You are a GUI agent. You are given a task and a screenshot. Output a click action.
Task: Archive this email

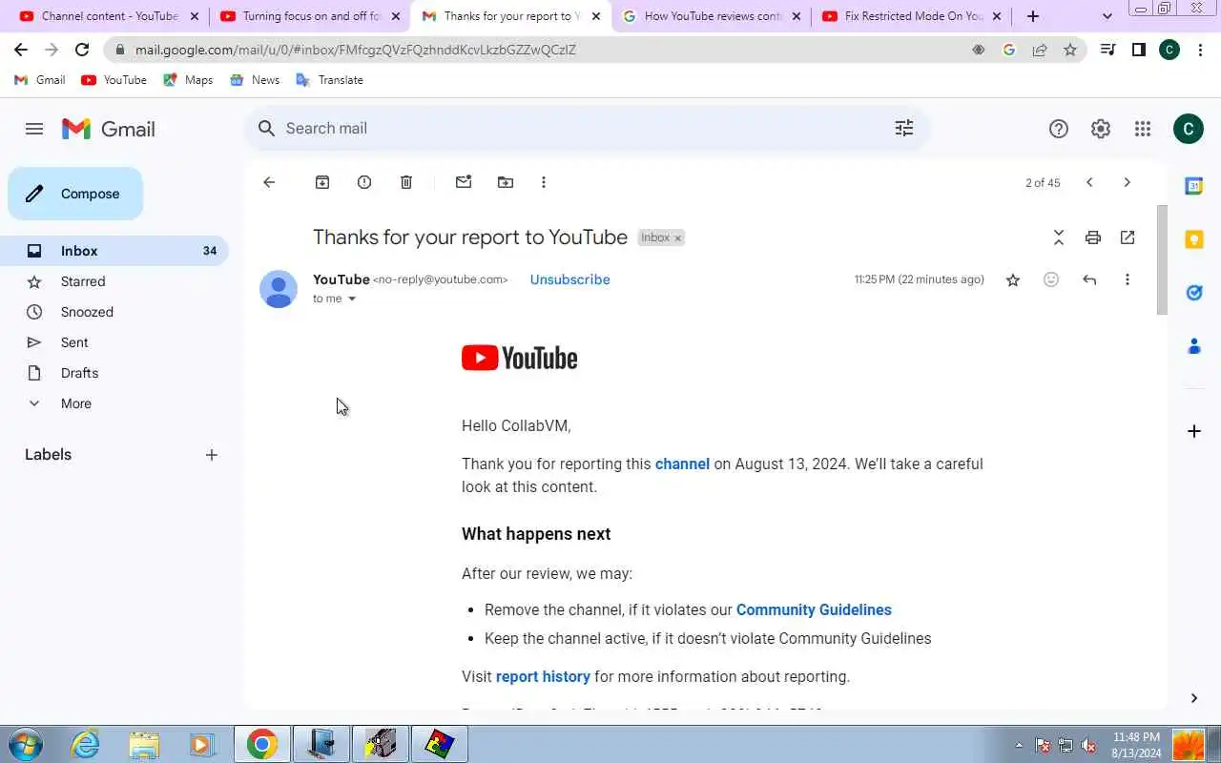pyautogui.click(x=322, y=182)
